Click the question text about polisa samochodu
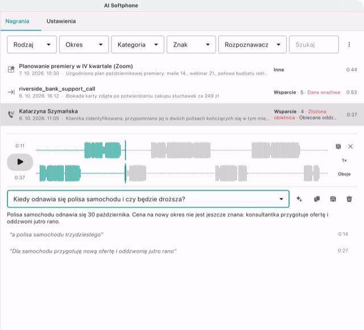 (x=99, y=199)
